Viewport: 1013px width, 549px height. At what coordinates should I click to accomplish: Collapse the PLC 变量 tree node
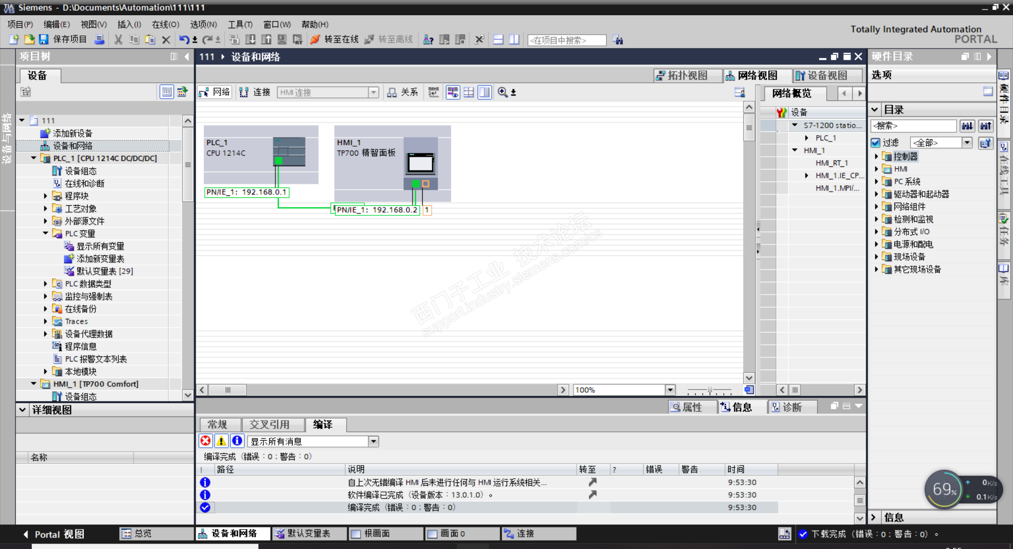45,233
